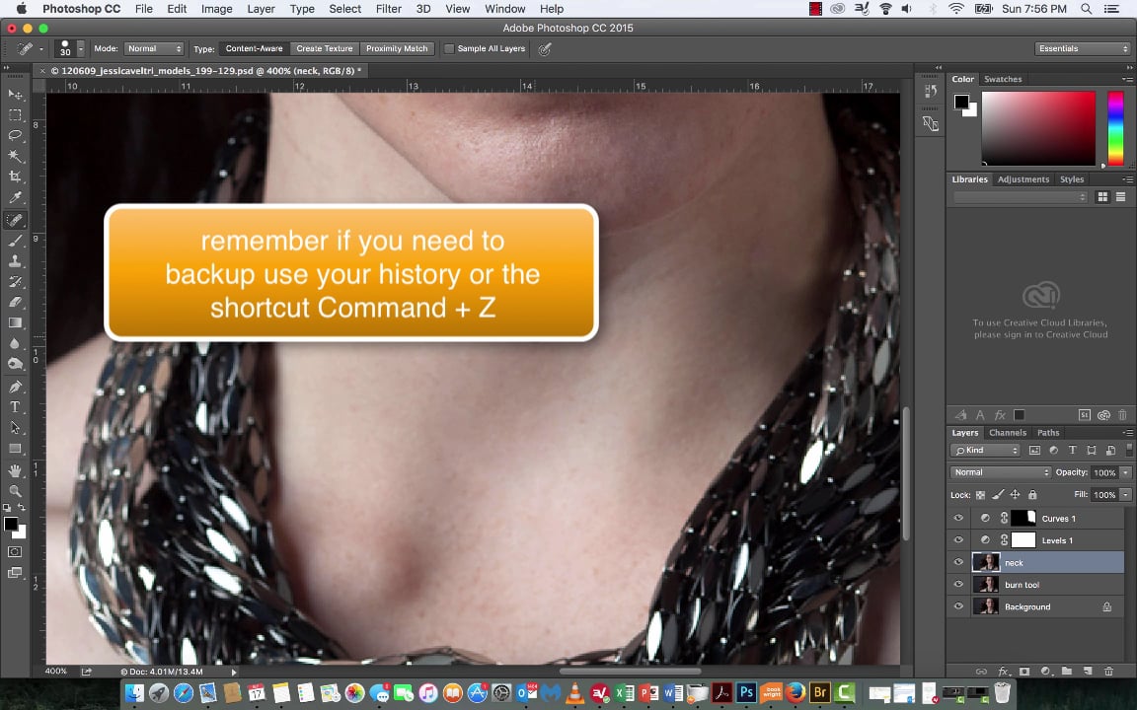Select the Rectangle shape tool

pos(15,449)
